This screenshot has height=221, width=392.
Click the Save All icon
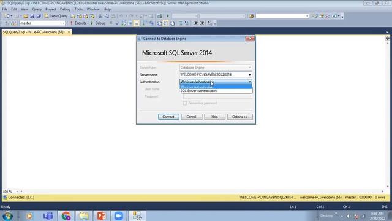click(x=39, y=16)
